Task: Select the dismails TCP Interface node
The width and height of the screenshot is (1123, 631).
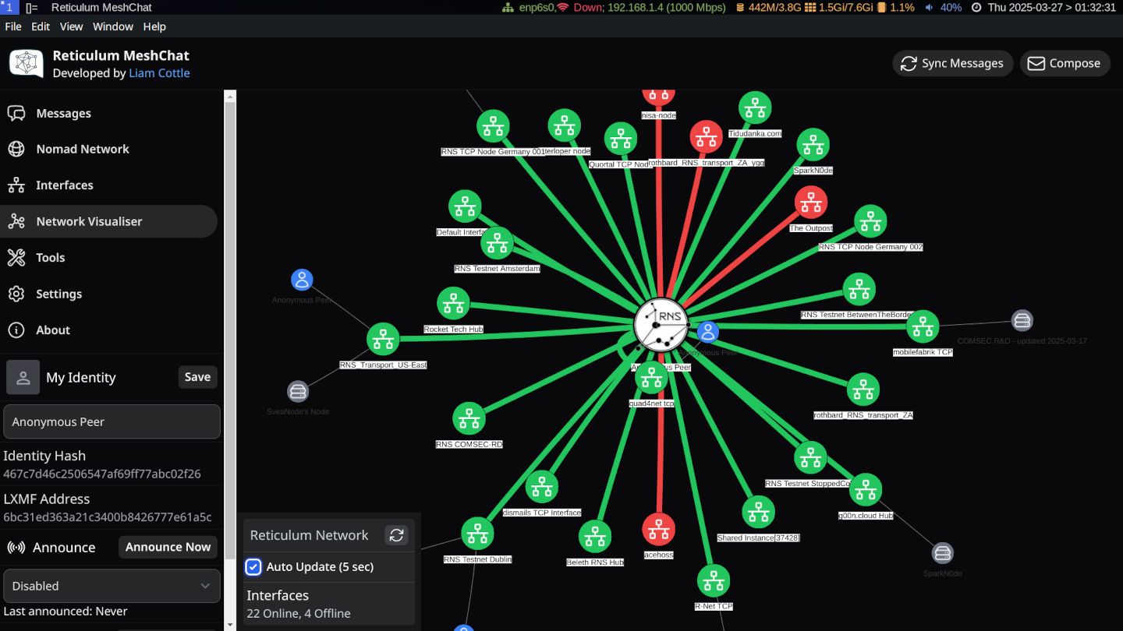Action: (x=542, y=487)
